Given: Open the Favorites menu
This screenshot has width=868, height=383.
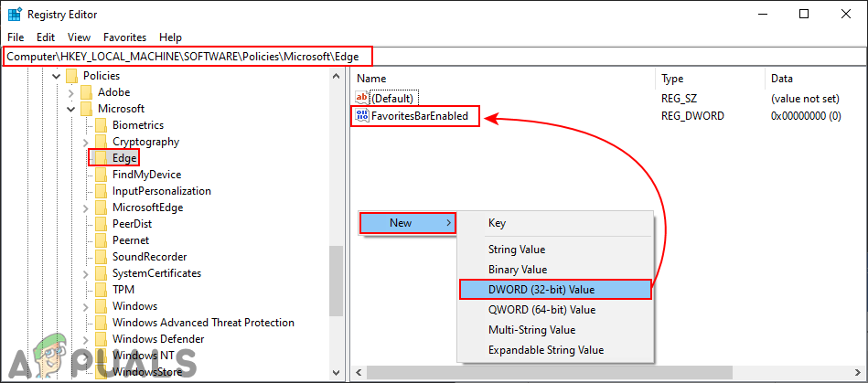Looking at the screenshot, I should click(x=124, y=37).
